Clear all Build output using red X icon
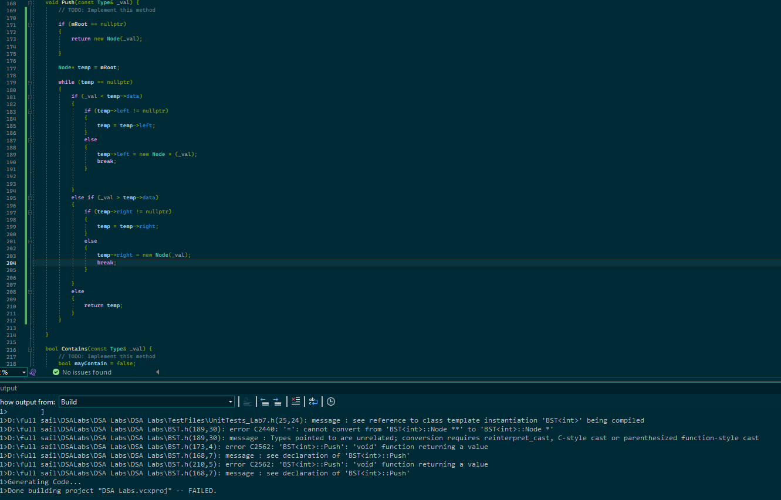 (x=295, y=402)
